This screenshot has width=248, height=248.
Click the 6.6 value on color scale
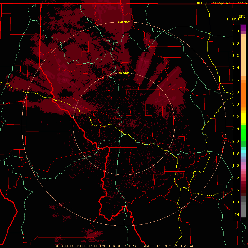point(236,80)
